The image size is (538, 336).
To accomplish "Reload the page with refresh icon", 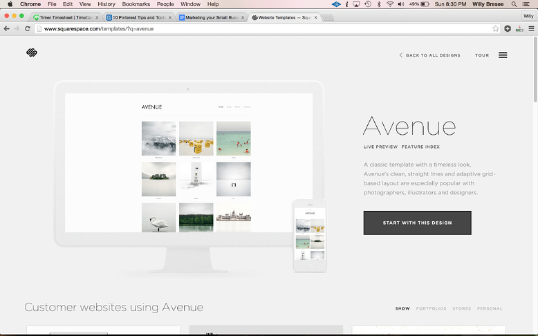I will (x=28, y=29).
